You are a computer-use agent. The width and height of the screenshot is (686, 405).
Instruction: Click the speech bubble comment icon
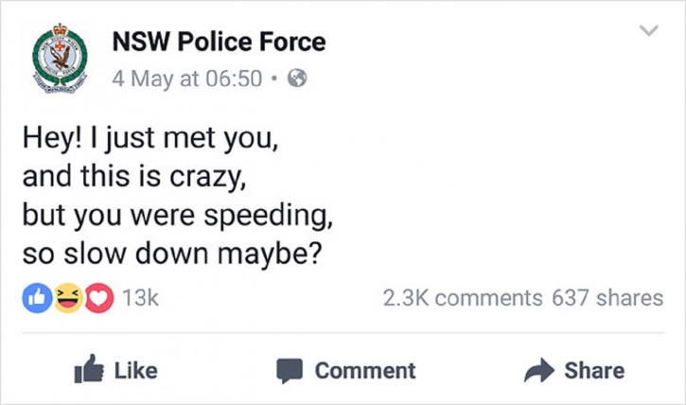(290, 371)
